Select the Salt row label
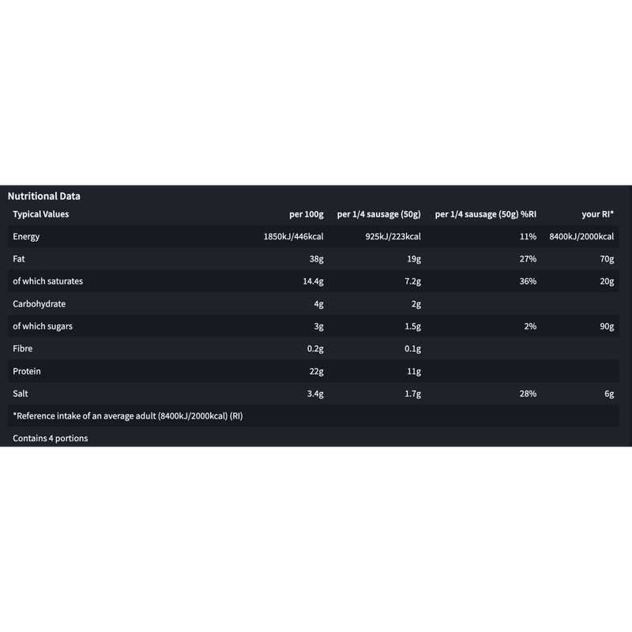 [21, 393]
